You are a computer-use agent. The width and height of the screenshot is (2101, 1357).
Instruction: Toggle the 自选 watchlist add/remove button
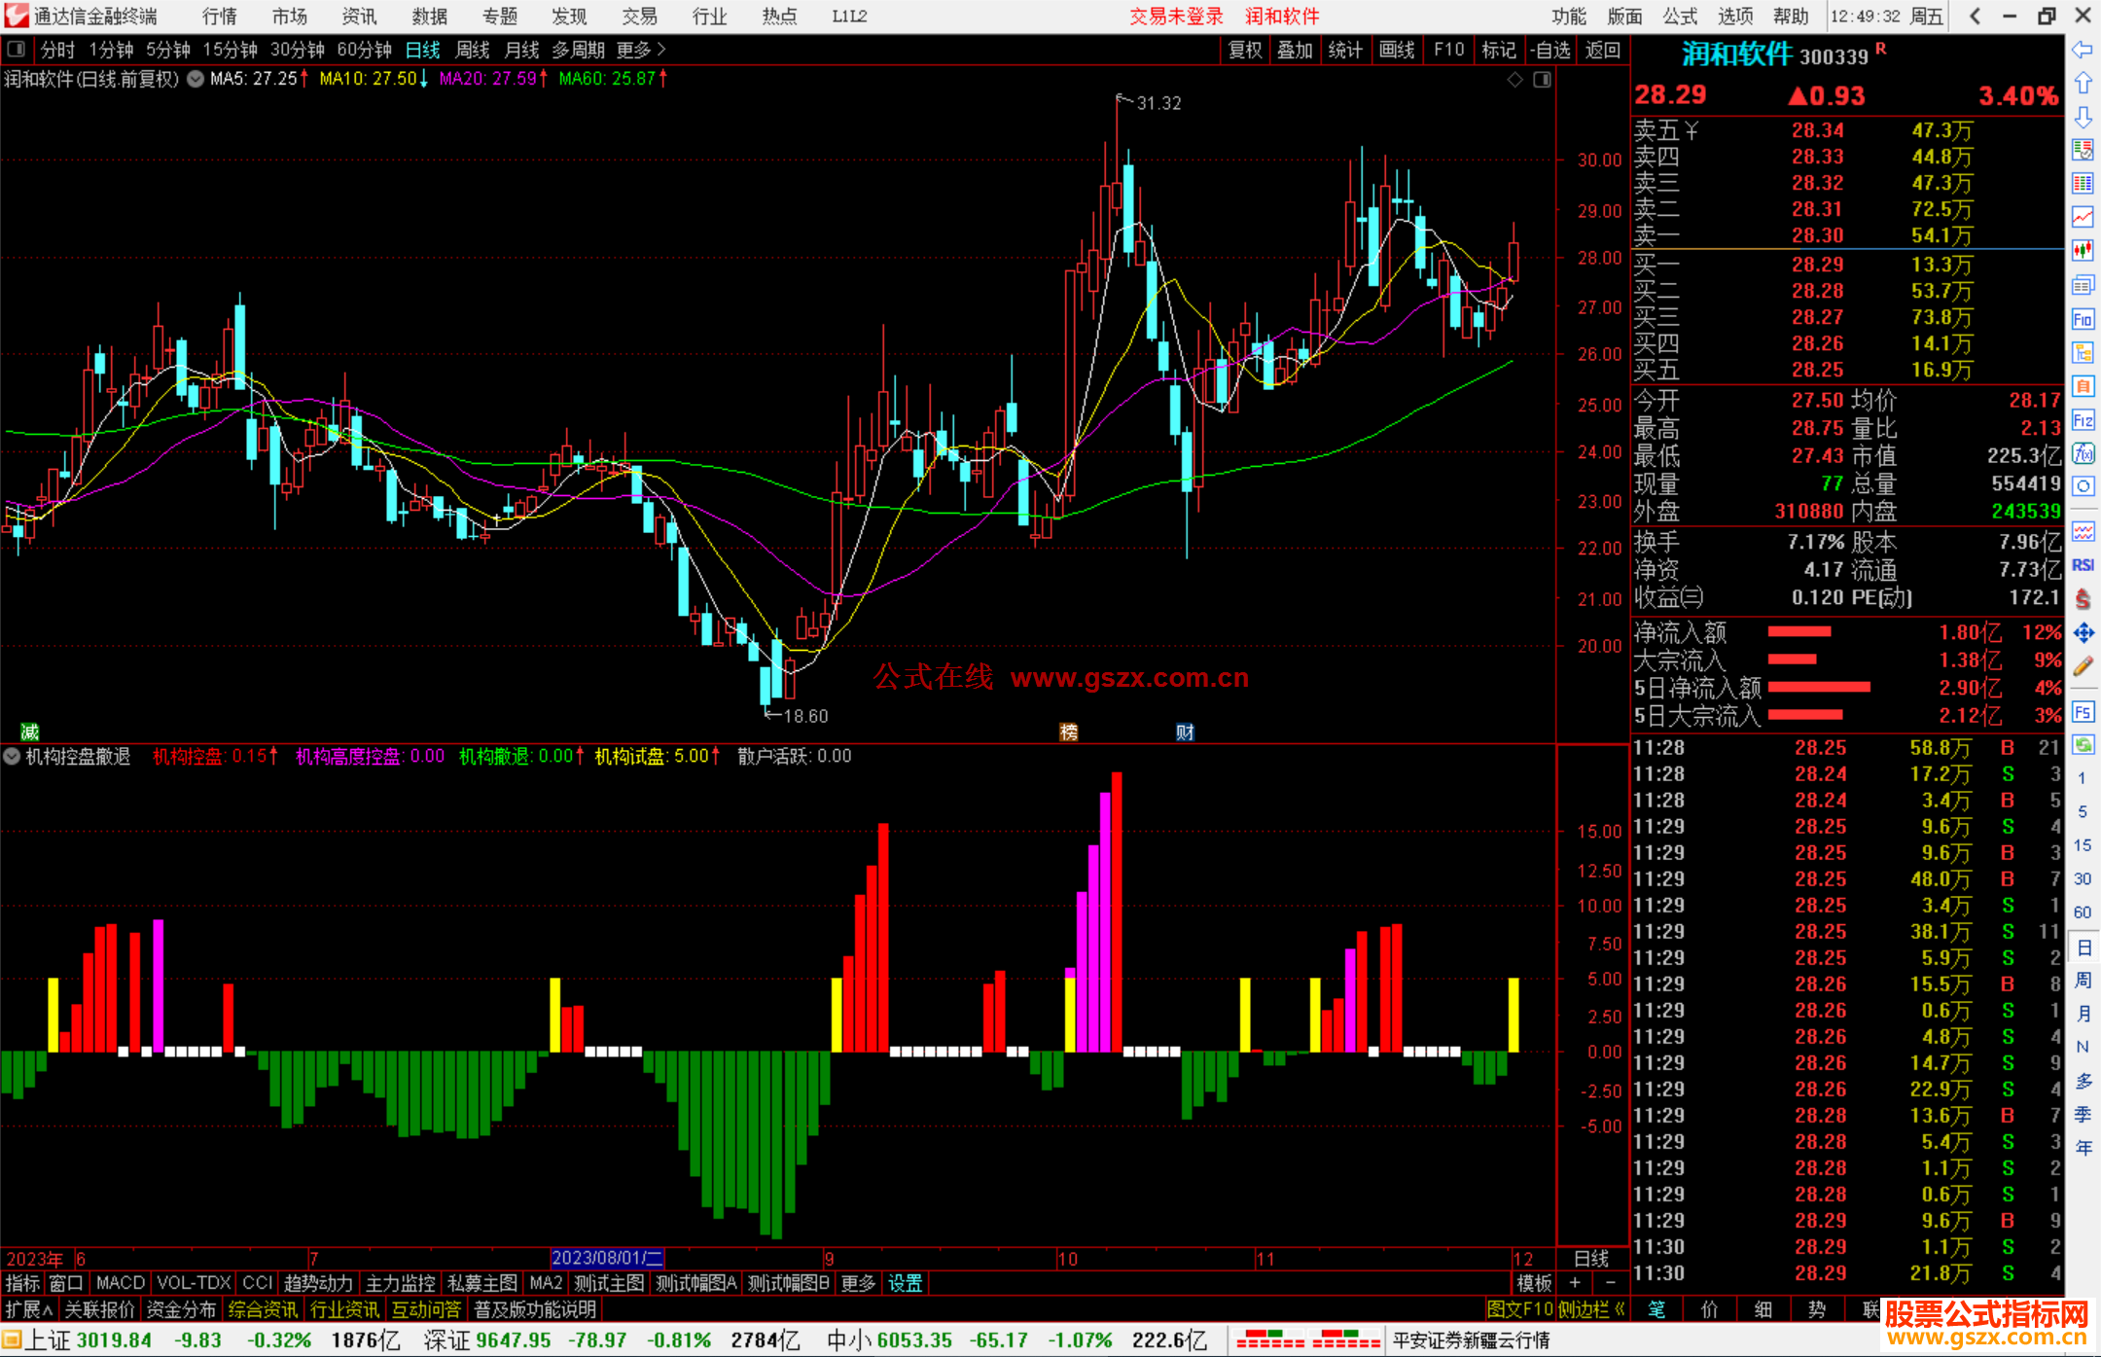(x=1549, y=50)
